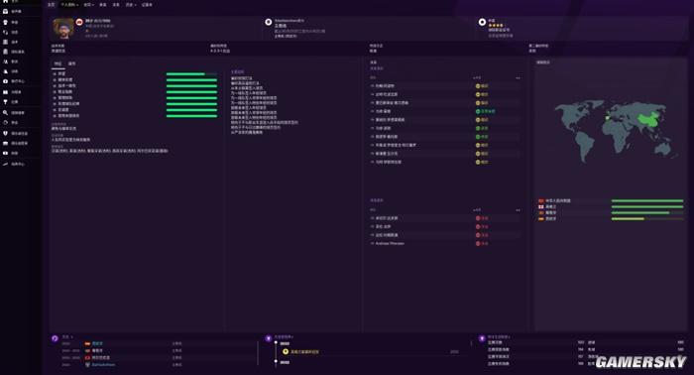
Task: Click the short yellow language fluency bar
Action: click(x=628, y=218)
